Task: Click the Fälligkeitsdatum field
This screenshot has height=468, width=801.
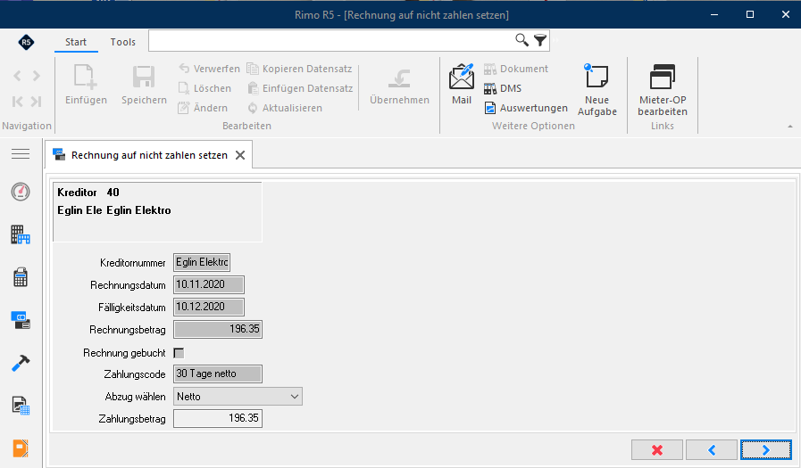Action: tap(209, 307)
